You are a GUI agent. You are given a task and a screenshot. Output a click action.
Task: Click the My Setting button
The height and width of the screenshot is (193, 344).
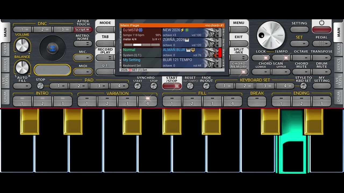click(322, 86)
